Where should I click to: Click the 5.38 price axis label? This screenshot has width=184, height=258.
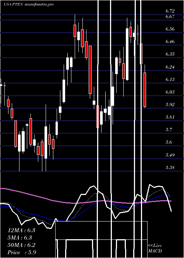click(170, 168)
